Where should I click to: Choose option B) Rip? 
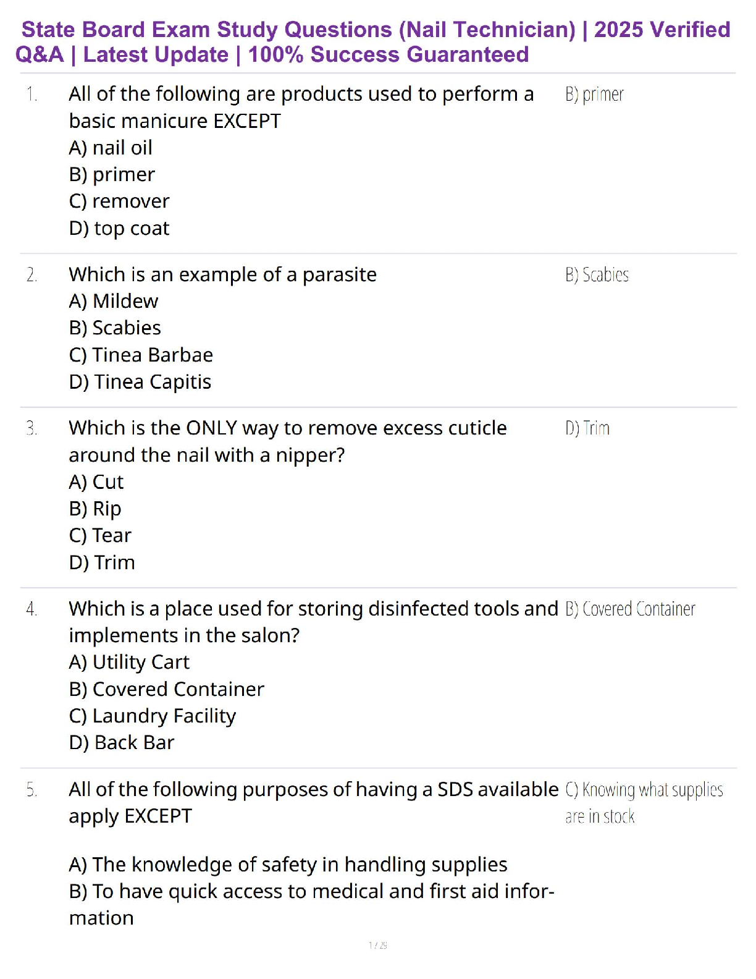point(95,509)
